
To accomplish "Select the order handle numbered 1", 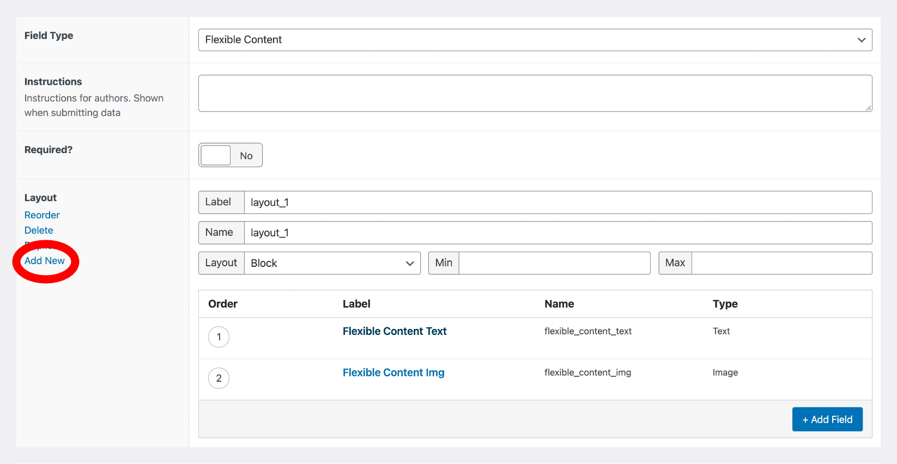I will 219,337.
